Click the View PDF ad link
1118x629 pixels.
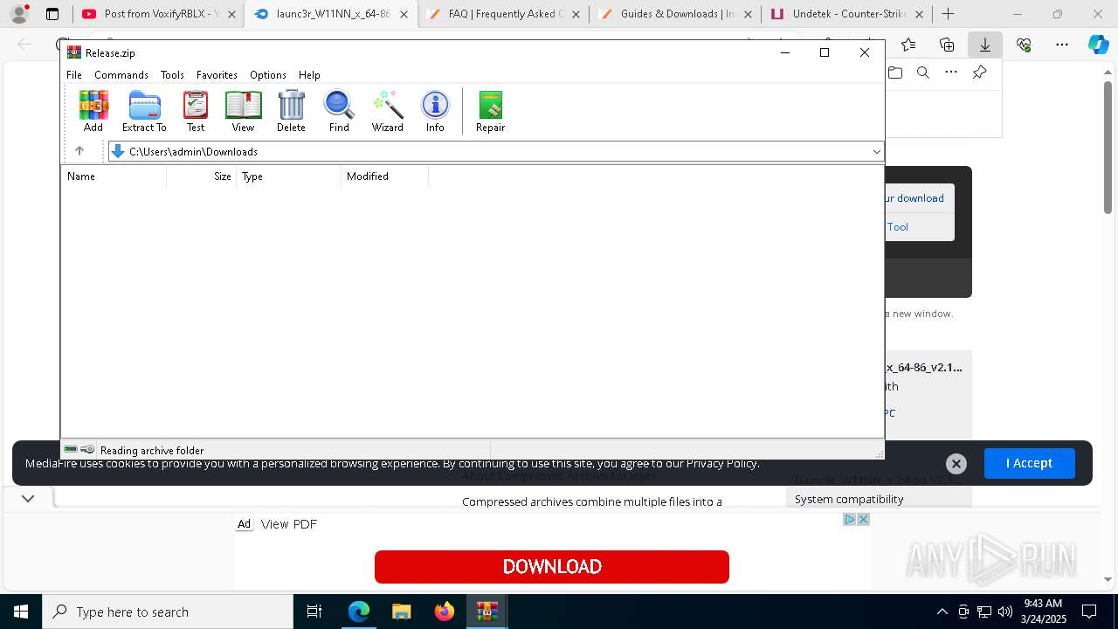pos(289,524)
